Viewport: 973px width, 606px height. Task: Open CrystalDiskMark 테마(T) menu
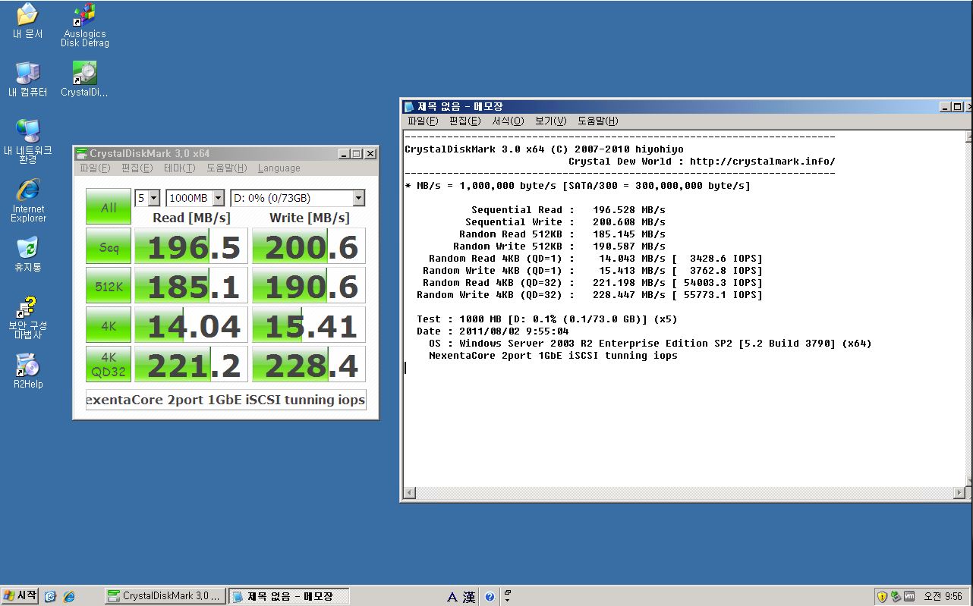pos(179,168)
